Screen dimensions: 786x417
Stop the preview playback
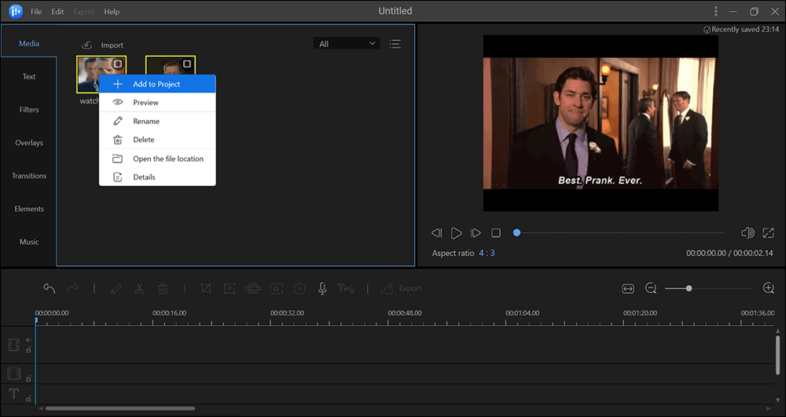click(496, 233)
